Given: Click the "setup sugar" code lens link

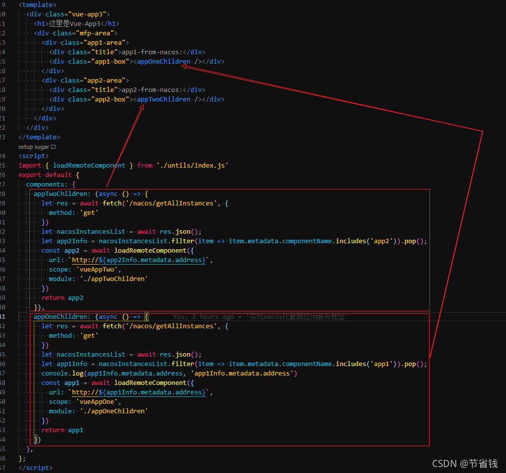Looking at the screenshot, I should pyautogui.click(x=34, y=147).
